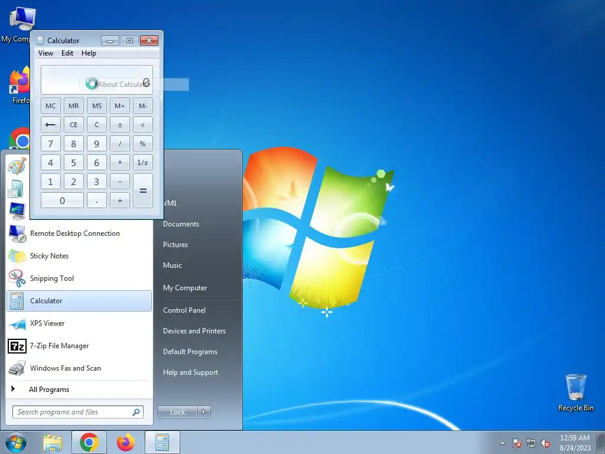The image size is (605, 454).
Task: Click the number 2 key
Action: pyautogui.click(x=74, y=181)
